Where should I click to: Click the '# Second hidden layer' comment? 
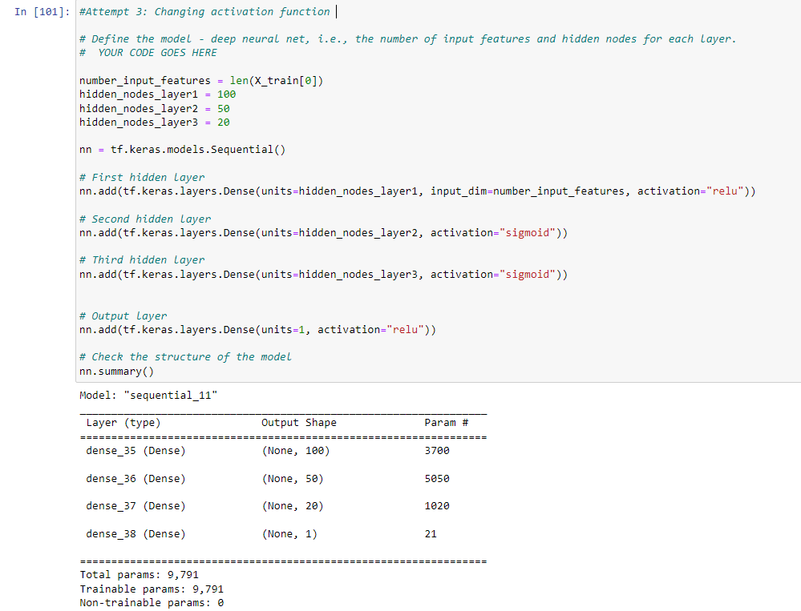145,219
